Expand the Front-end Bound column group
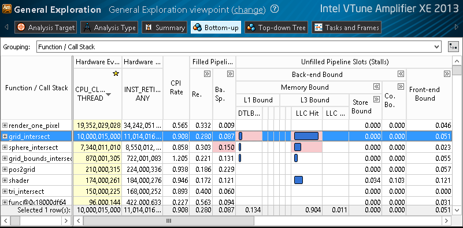This screenshot has height=228, width=463. (x=447, y=74)
